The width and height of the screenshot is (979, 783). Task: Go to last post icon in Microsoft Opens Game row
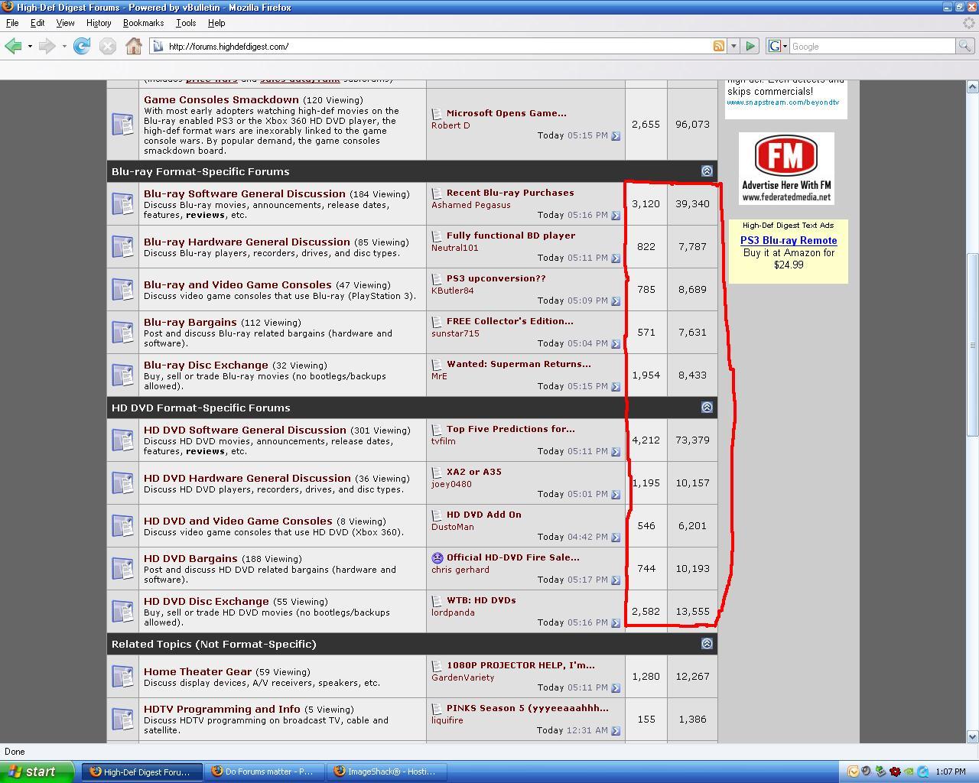[x=615, y=136]
